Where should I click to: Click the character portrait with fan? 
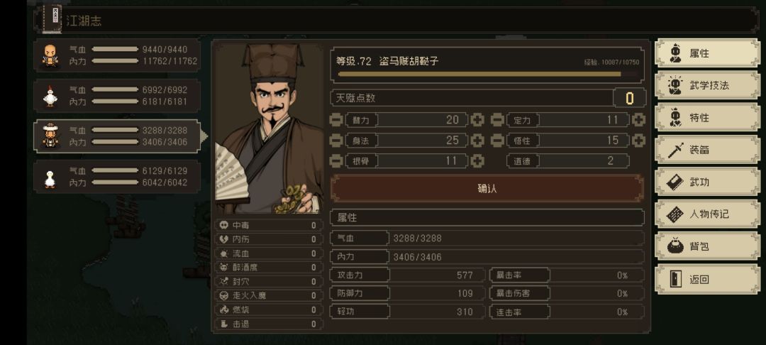pyautogui.click(x=270, y=128)
